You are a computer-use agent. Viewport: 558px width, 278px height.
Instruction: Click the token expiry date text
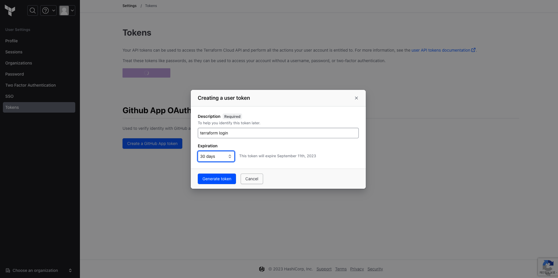[277, 156]
